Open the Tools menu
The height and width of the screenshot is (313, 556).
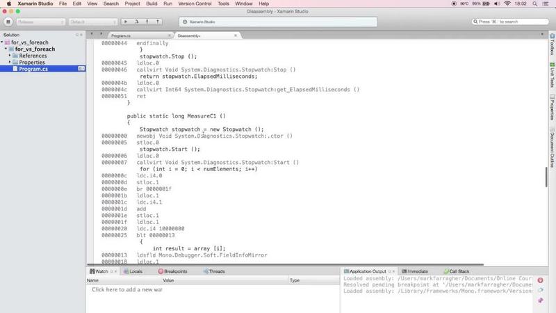(223, 3)
